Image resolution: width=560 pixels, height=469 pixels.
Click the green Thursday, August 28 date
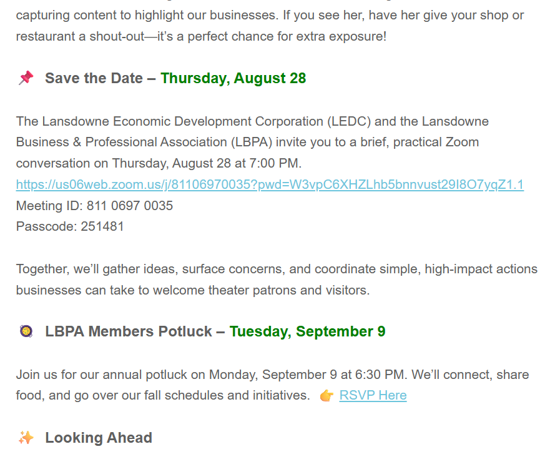[x=233, y=78]
